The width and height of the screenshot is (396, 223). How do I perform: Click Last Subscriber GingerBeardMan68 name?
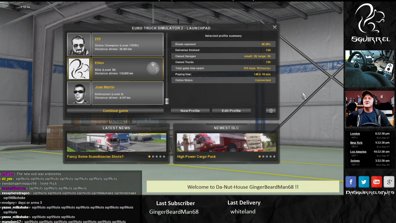click(x=174, y=212)
